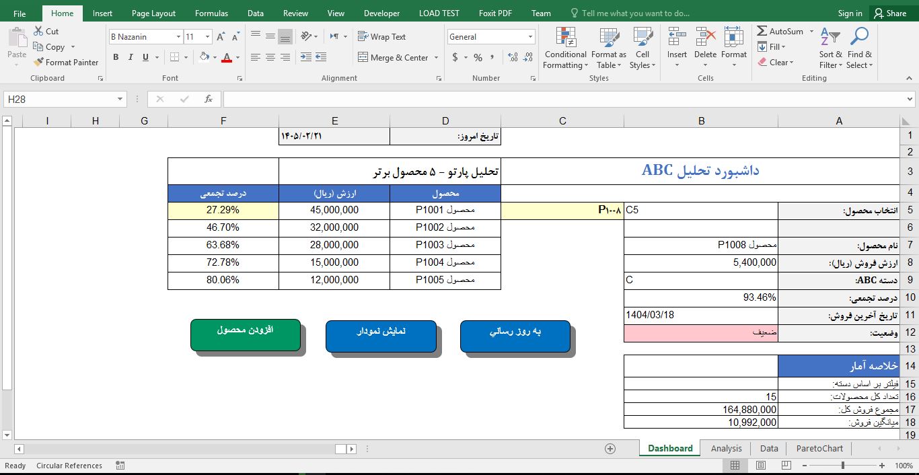Open the Insert ribbon tab

pyautogui.click(x=102, y=13)
